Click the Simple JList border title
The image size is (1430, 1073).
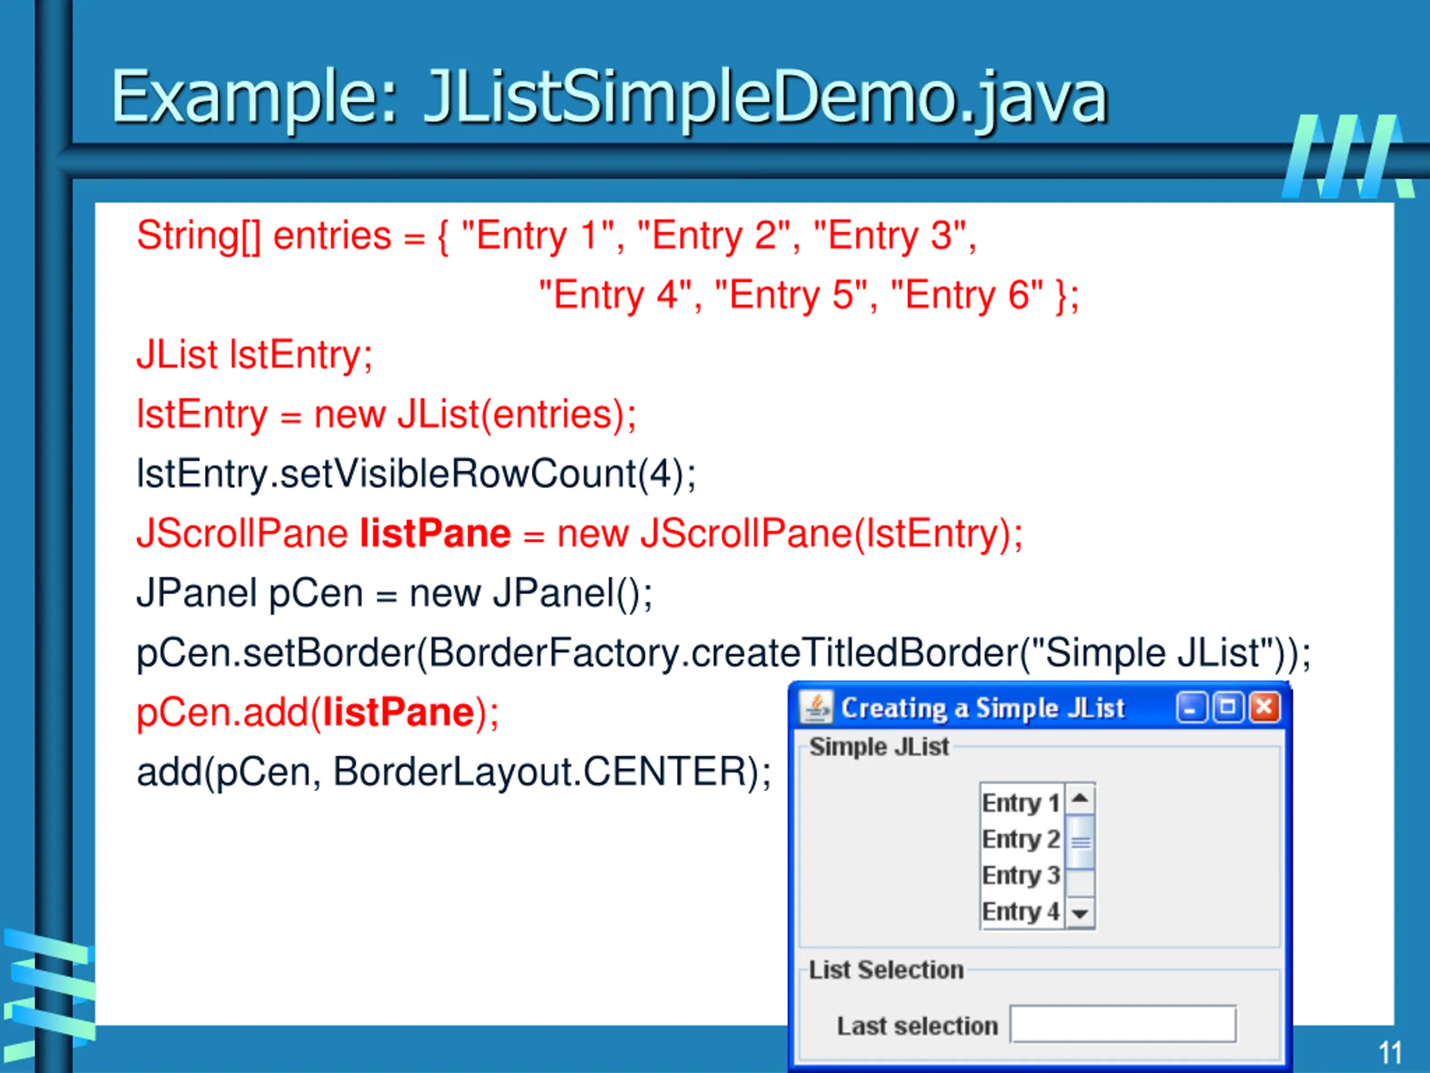click(879, 747)
